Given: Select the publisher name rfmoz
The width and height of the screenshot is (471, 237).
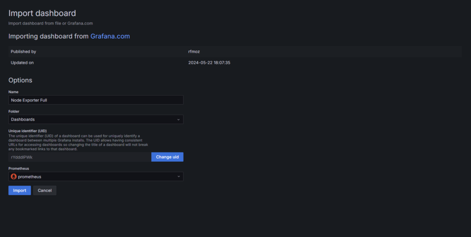Looking at the screenshot, I should (194, 51).
